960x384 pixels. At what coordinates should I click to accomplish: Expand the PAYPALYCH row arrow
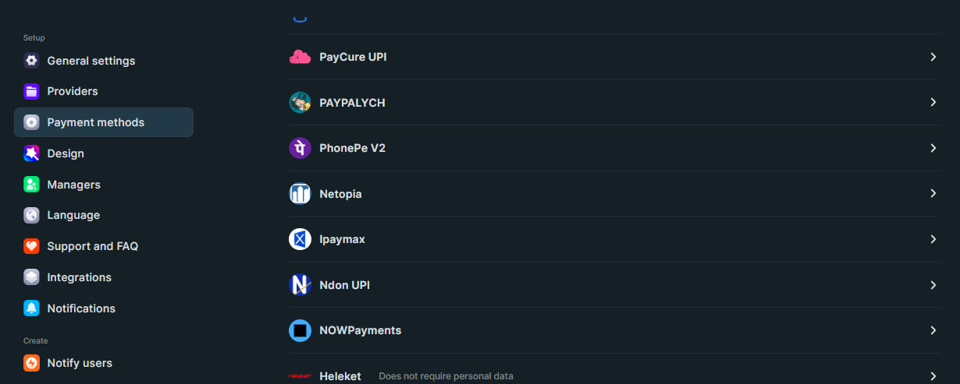coord(933,103)
